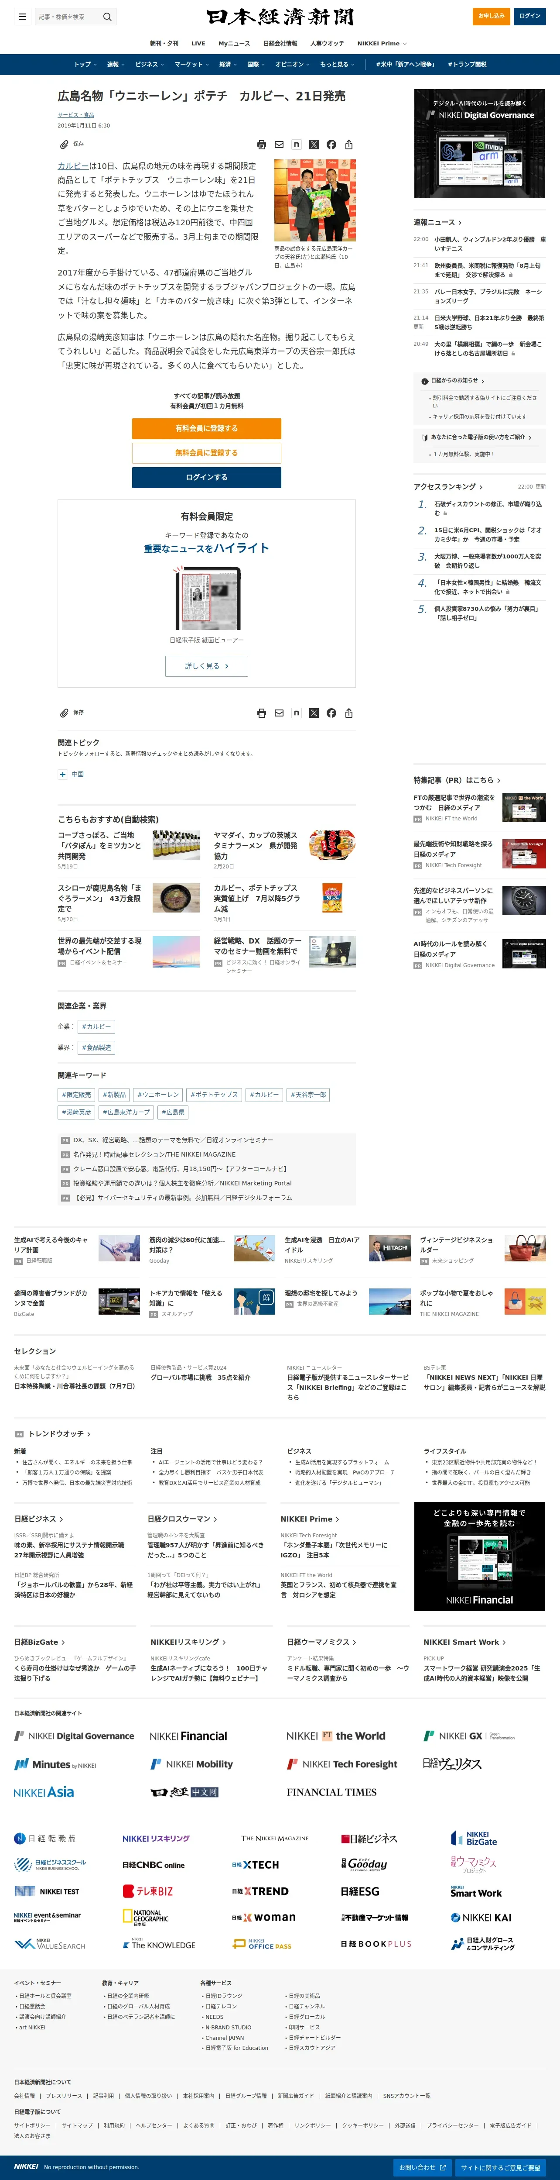Open the トレンドウオッチ heading link
560x2180 pixels.
(59, 1433)
